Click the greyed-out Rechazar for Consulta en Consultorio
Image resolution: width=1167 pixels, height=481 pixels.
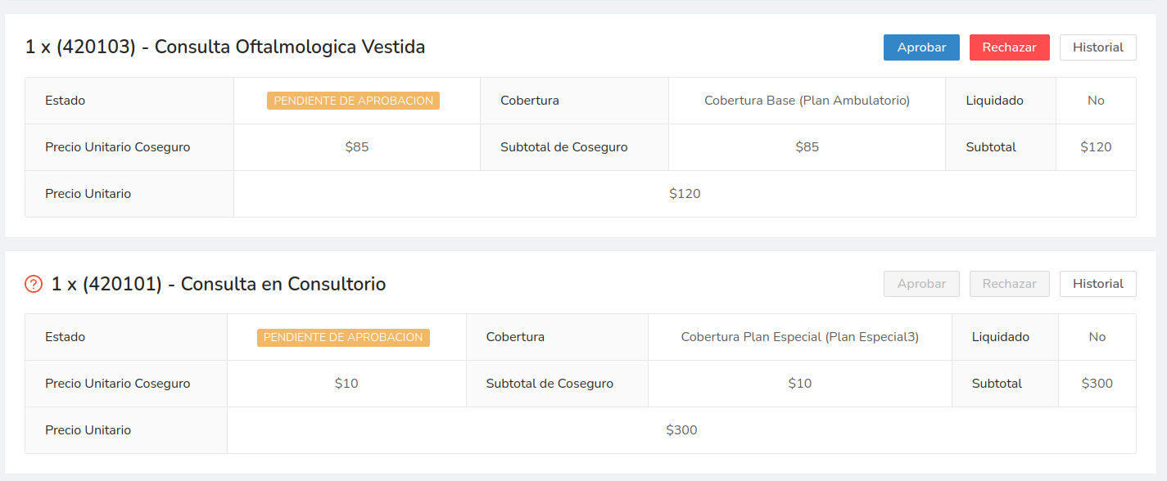click(1009, 284)
